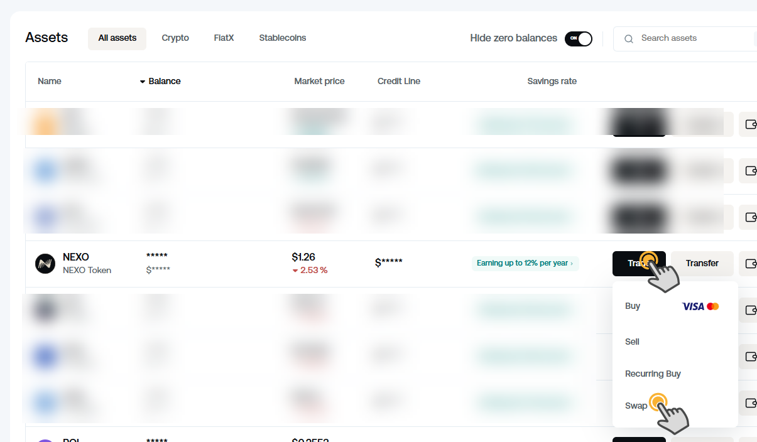Click the red price decline arrow beside $1.26

(x=295, y=271)
